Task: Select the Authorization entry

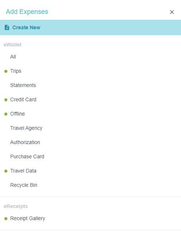Action: [x=25, y=142]
